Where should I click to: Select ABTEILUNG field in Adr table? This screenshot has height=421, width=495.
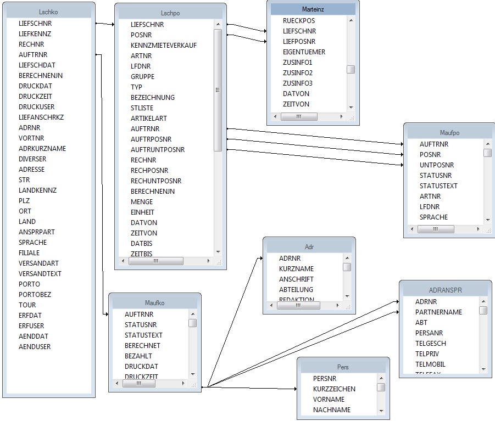click(x=296, y=289)
